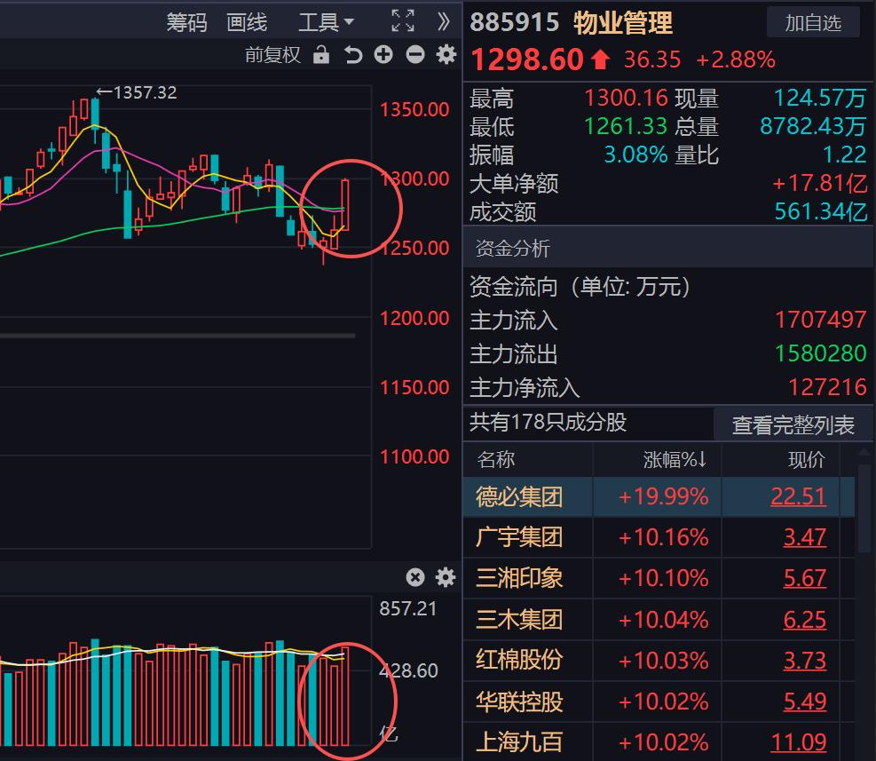Open volume indicator panel settings gear
This screenshot has height=761, width=876.
(446, 577)
